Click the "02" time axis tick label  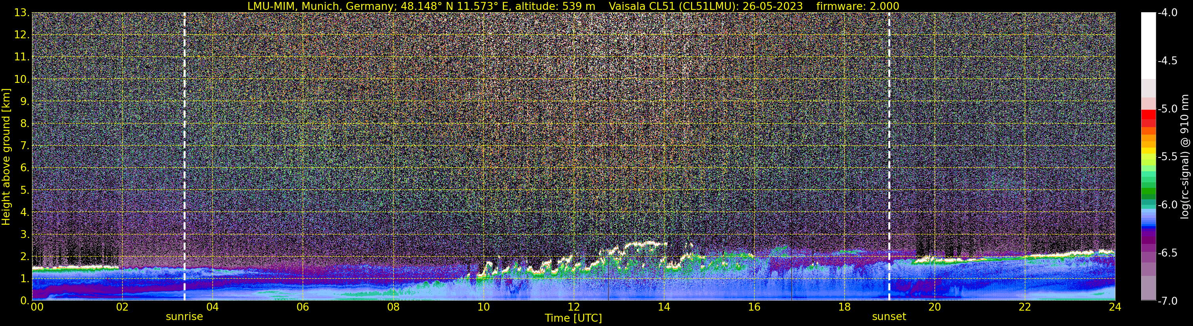(x=122, y=307)
